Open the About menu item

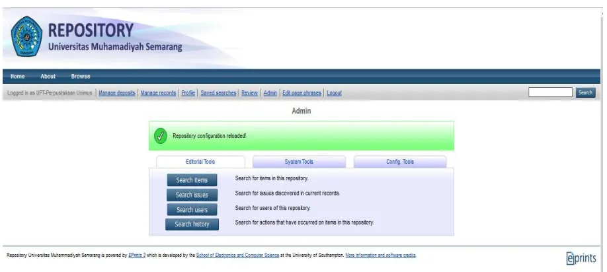[48, 76]
